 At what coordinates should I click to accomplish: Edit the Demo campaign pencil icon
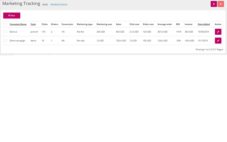tap(218, 41)
